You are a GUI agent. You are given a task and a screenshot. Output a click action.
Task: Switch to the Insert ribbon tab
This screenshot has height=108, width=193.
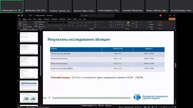click(x=30, y=19)
